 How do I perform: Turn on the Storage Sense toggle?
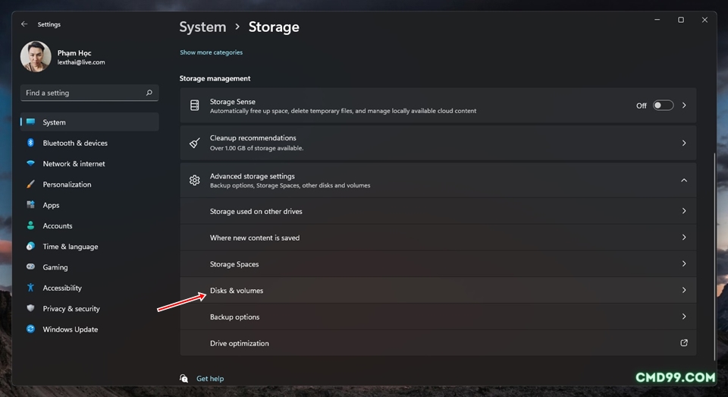point(663,106)
